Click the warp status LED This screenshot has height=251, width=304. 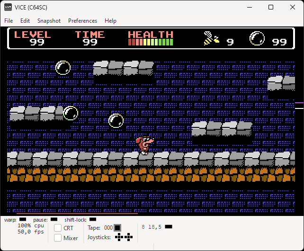click(23, 219)
